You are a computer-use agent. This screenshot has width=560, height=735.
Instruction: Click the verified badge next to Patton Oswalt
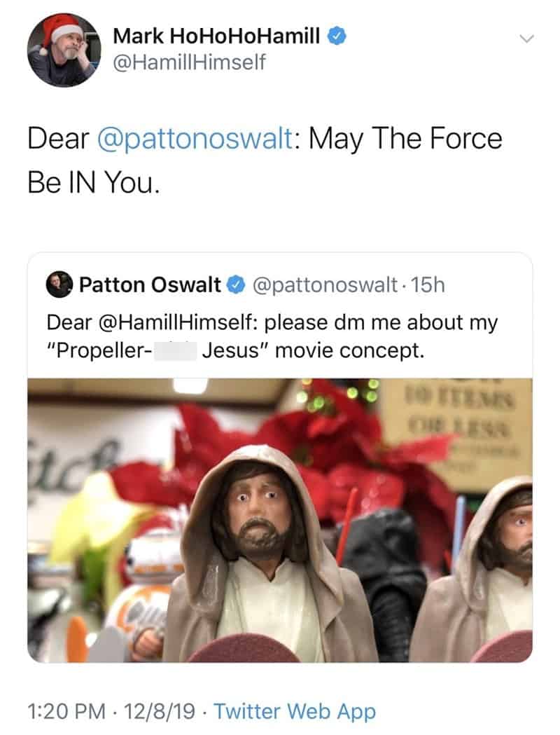pyautogui.click(x=236, y=285)
